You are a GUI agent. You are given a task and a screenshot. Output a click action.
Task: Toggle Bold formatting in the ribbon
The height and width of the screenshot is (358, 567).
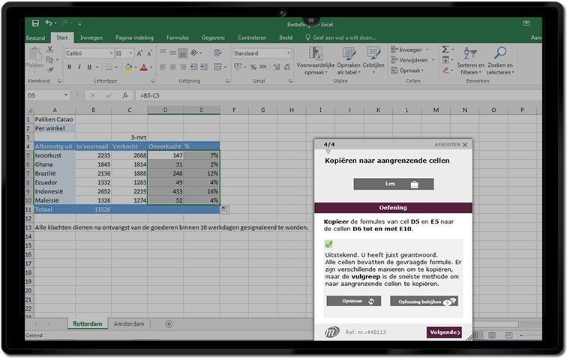pos(68,67)
